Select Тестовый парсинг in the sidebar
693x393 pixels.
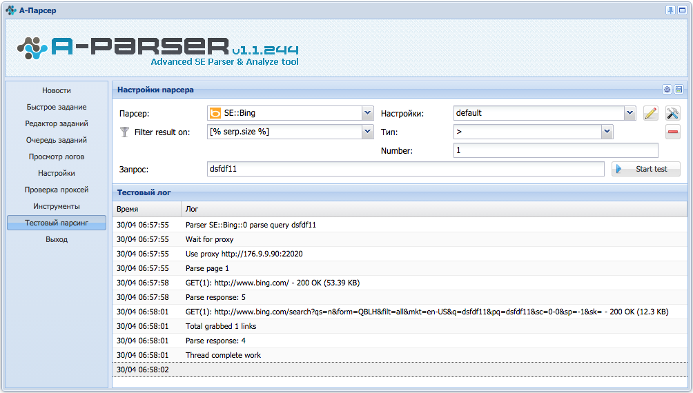point(57,223)
